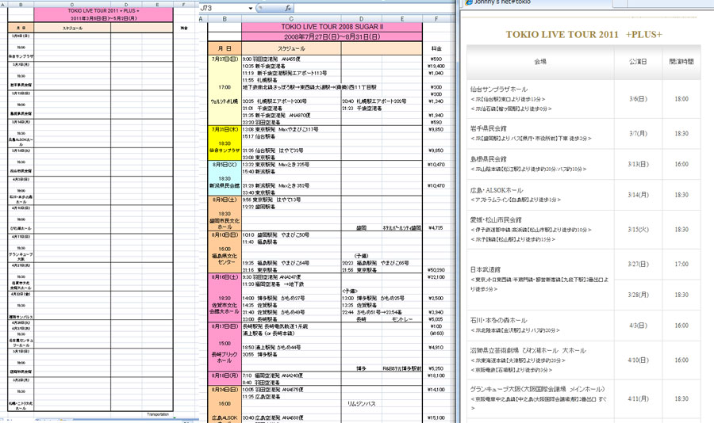Click the 公演日 column header on web page
The width and height of the screenshot is (714, 423).
[638, 62]
